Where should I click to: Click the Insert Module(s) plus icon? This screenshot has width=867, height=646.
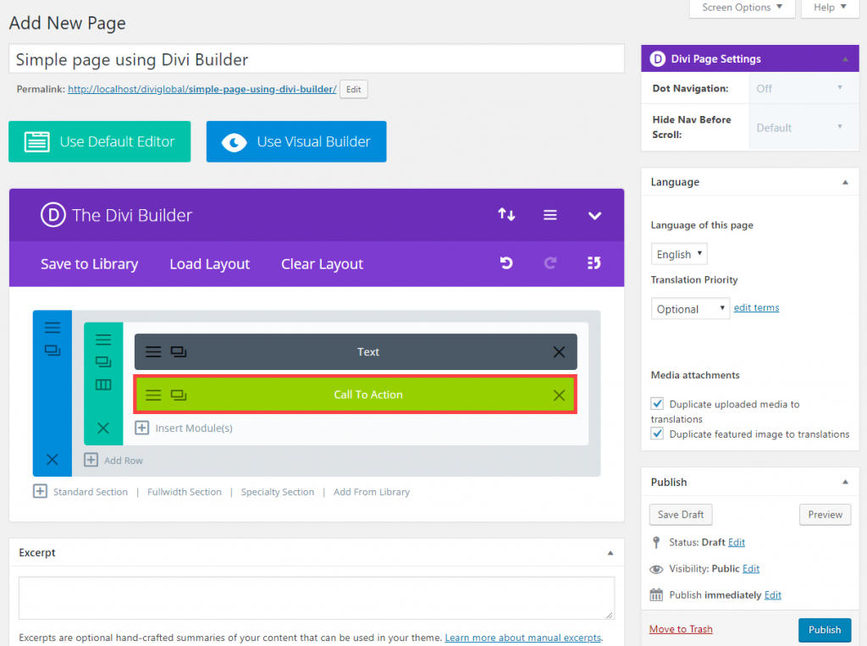click(142, 428)
